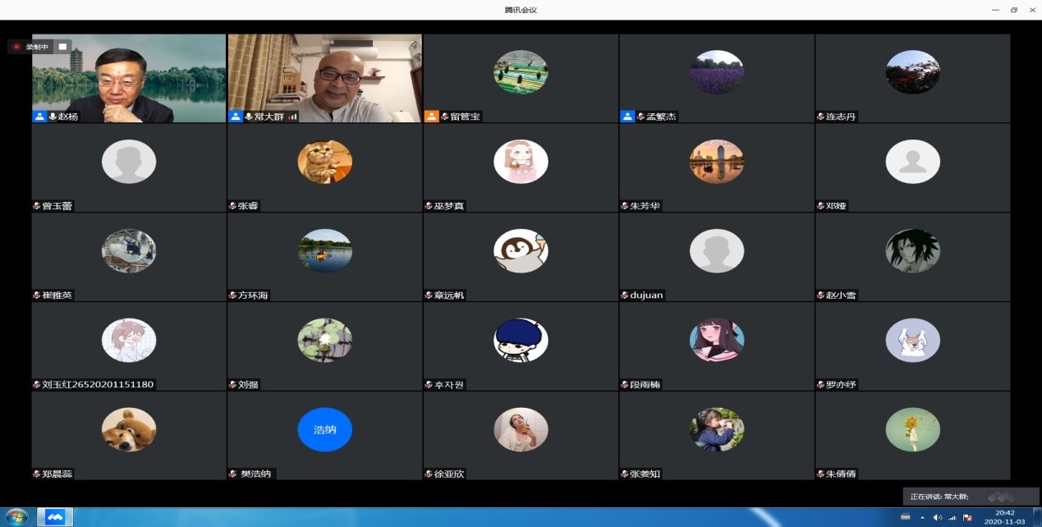
Task: Click the orange user icon beside 留管宝
Action: point(432,117)
